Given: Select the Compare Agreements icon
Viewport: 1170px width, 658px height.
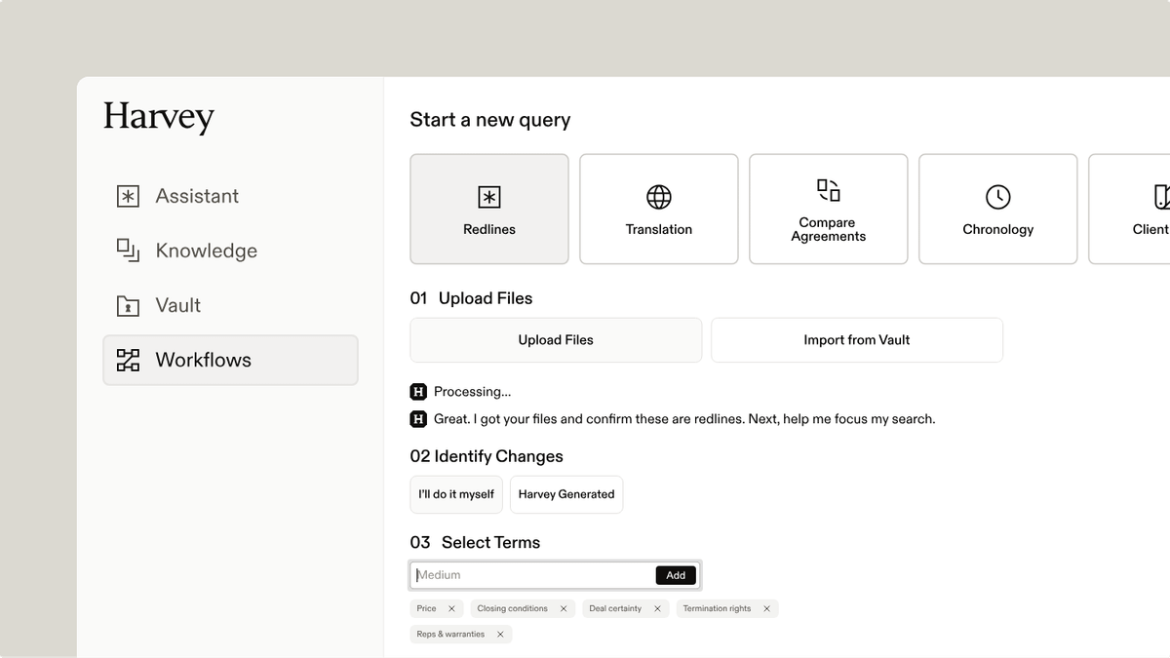Looking at the screenshot, I should [x=829, y=190].
